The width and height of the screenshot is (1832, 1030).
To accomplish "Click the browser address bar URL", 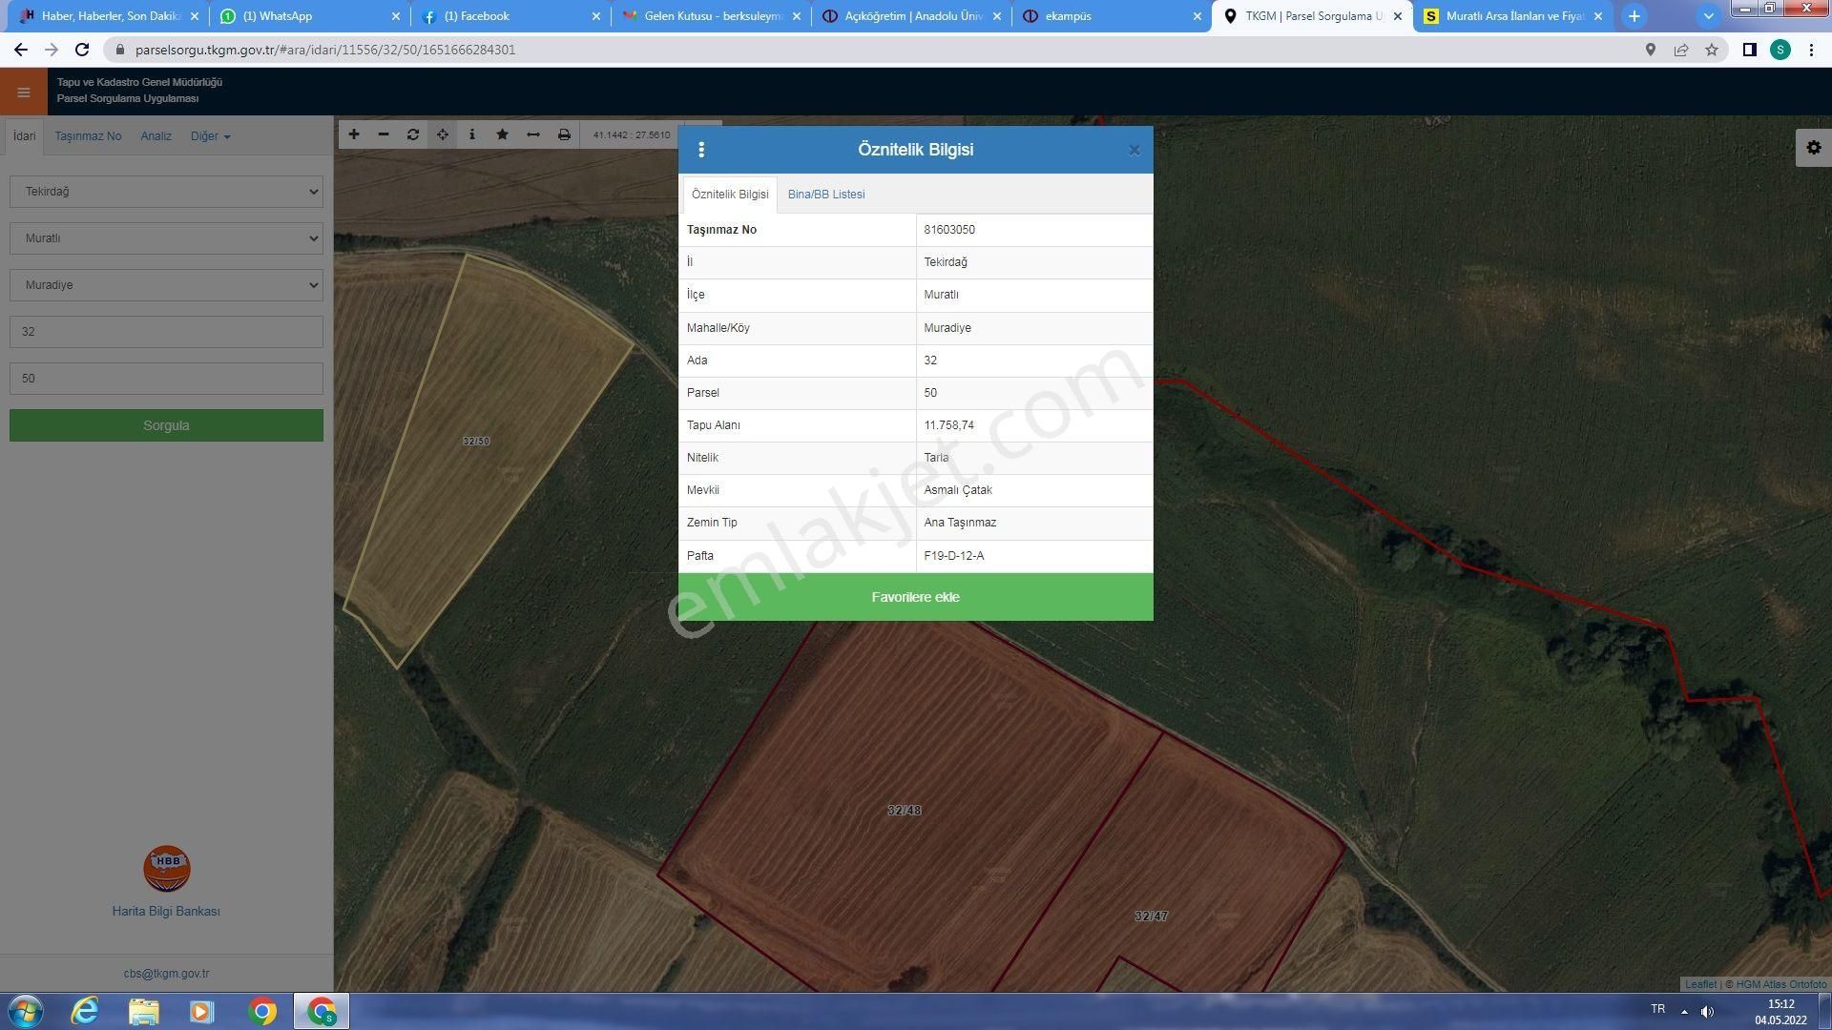I will [324, 50].
